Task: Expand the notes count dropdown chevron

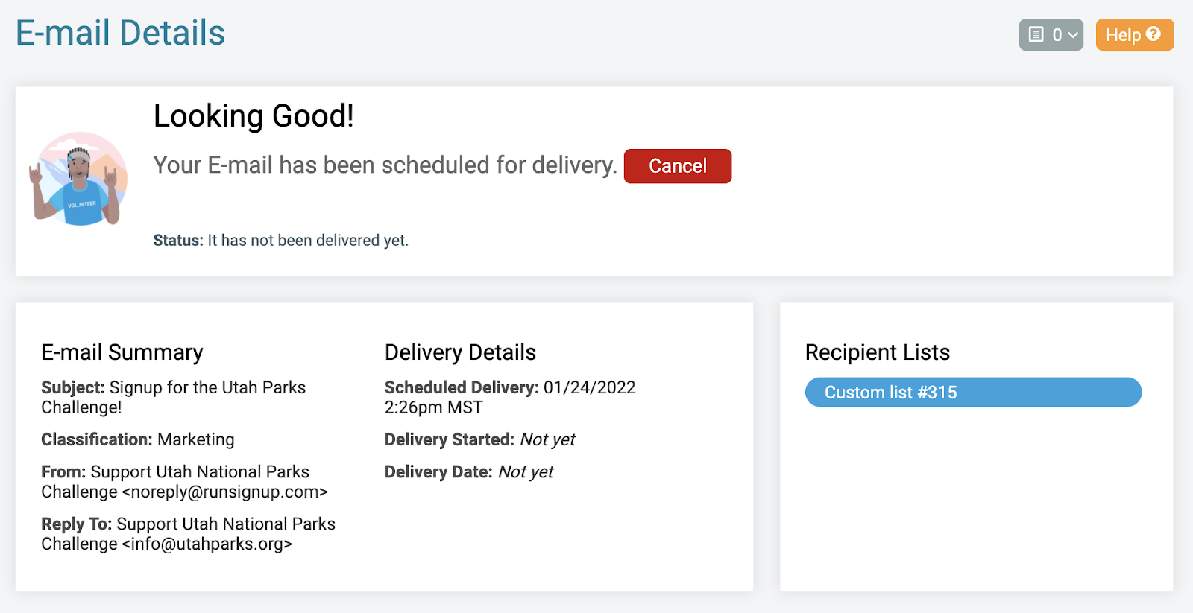Action: tap(1073, 35)
